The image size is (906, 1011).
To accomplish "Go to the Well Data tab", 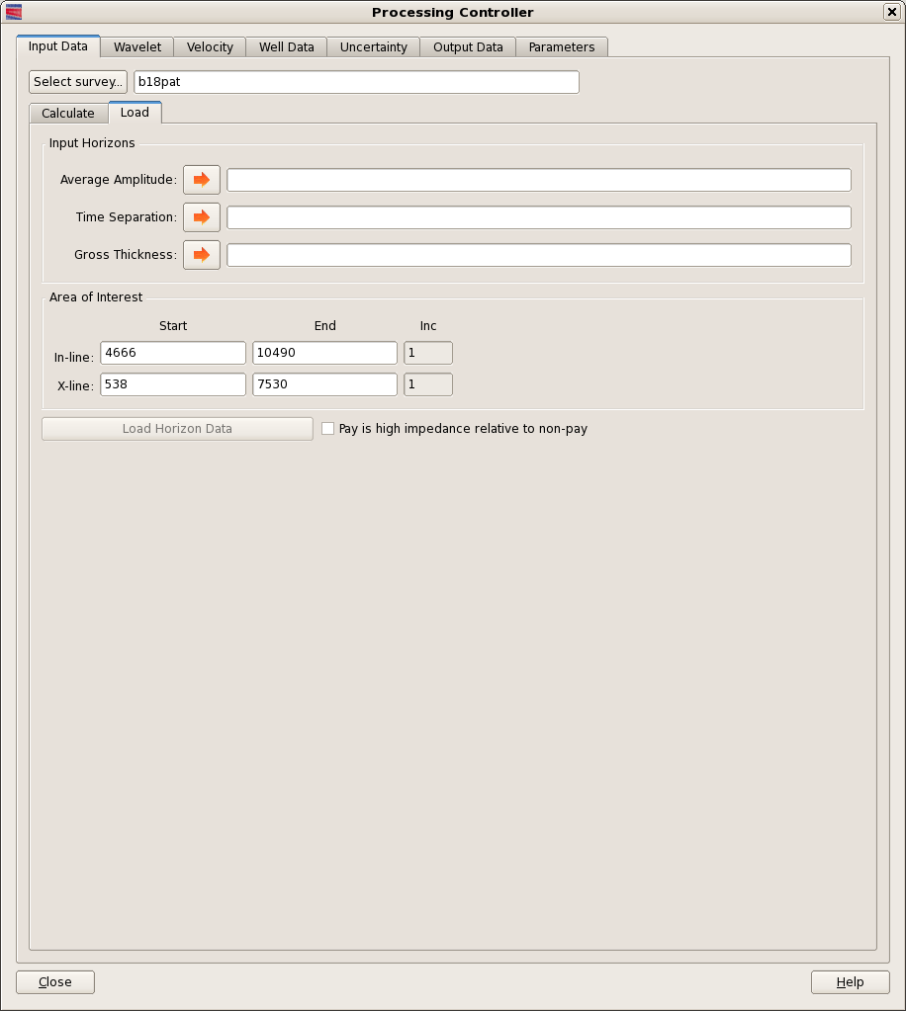I will pos(287,47).
